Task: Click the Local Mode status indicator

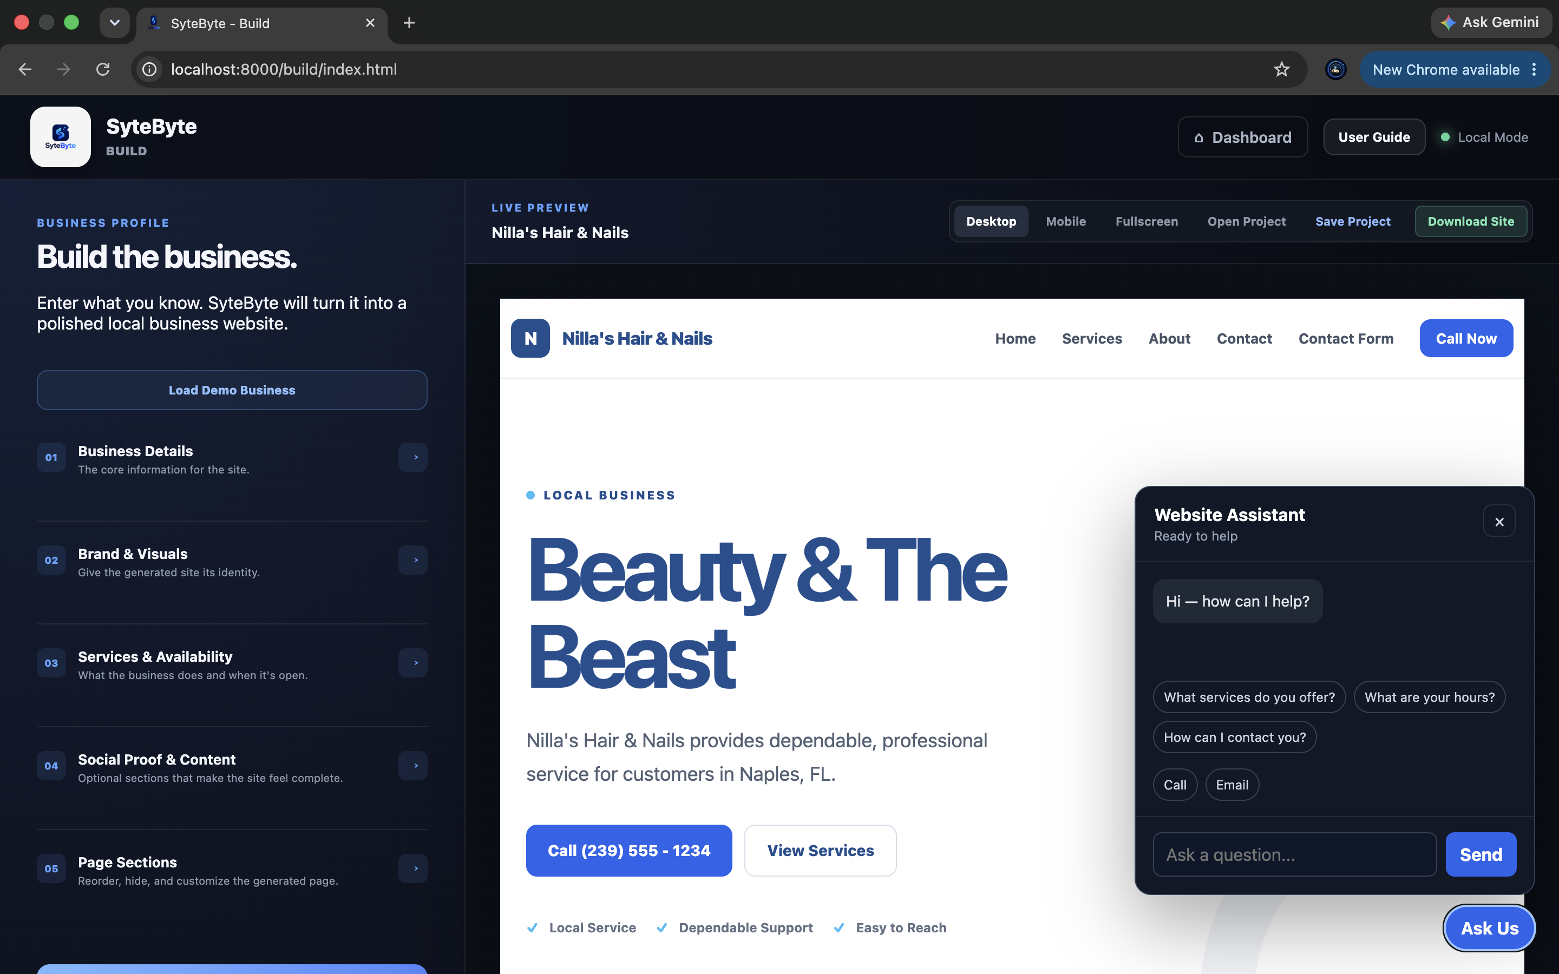Action: [1484, 137]
